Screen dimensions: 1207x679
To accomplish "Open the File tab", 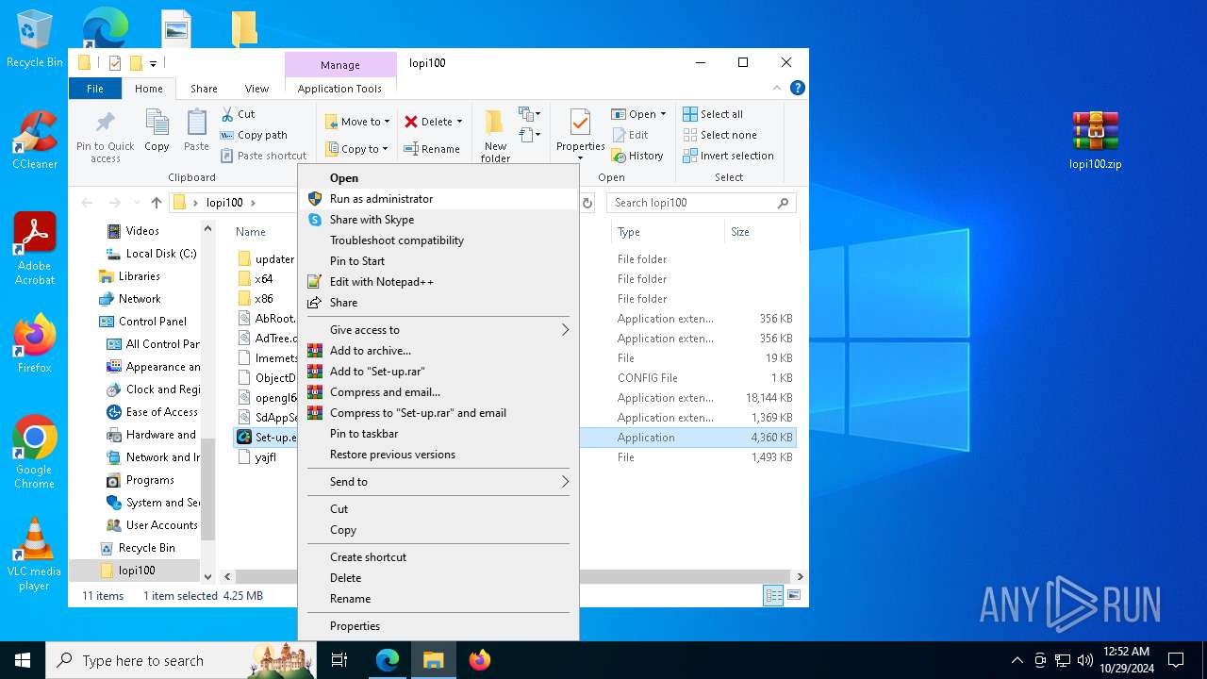I will click(x=95, y=89).
